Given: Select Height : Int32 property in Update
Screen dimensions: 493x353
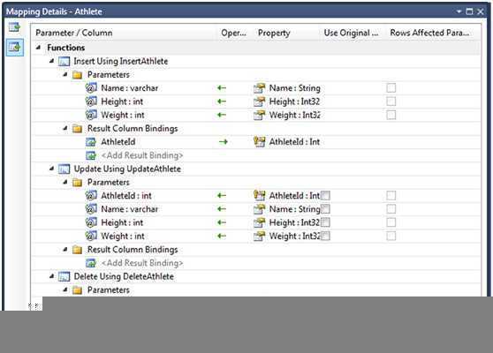Looking at the screenshot, I should tap(294, 222).
